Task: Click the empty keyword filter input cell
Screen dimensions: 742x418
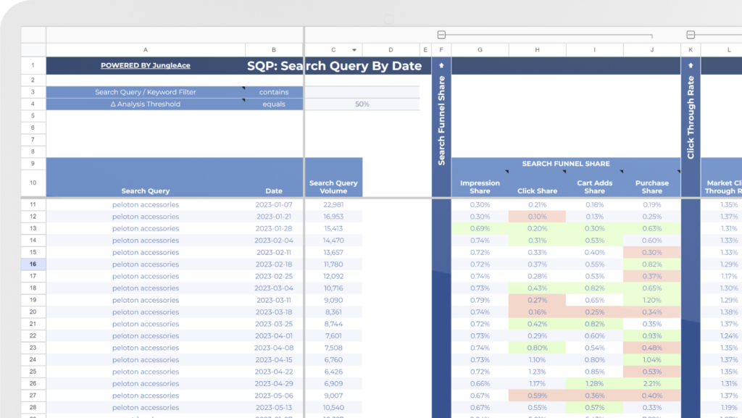Action: (362, 92)
